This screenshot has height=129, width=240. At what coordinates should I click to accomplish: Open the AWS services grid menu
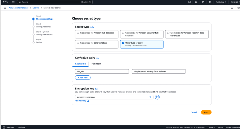13,2
